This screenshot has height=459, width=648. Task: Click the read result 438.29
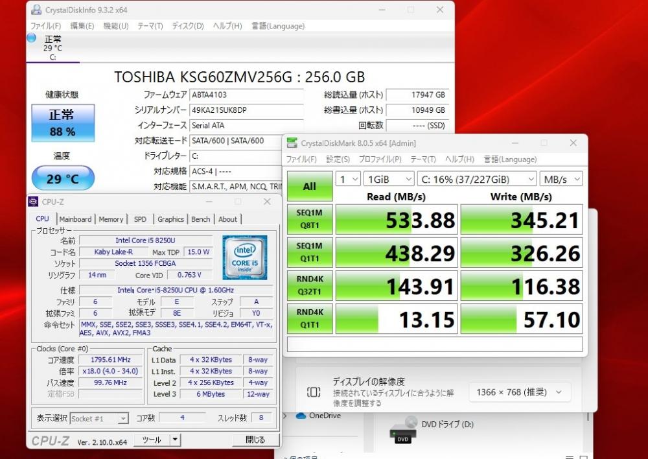click(397, 253)
